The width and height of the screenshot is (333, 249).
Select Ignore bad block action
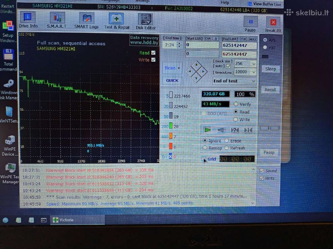coord(205,141)
